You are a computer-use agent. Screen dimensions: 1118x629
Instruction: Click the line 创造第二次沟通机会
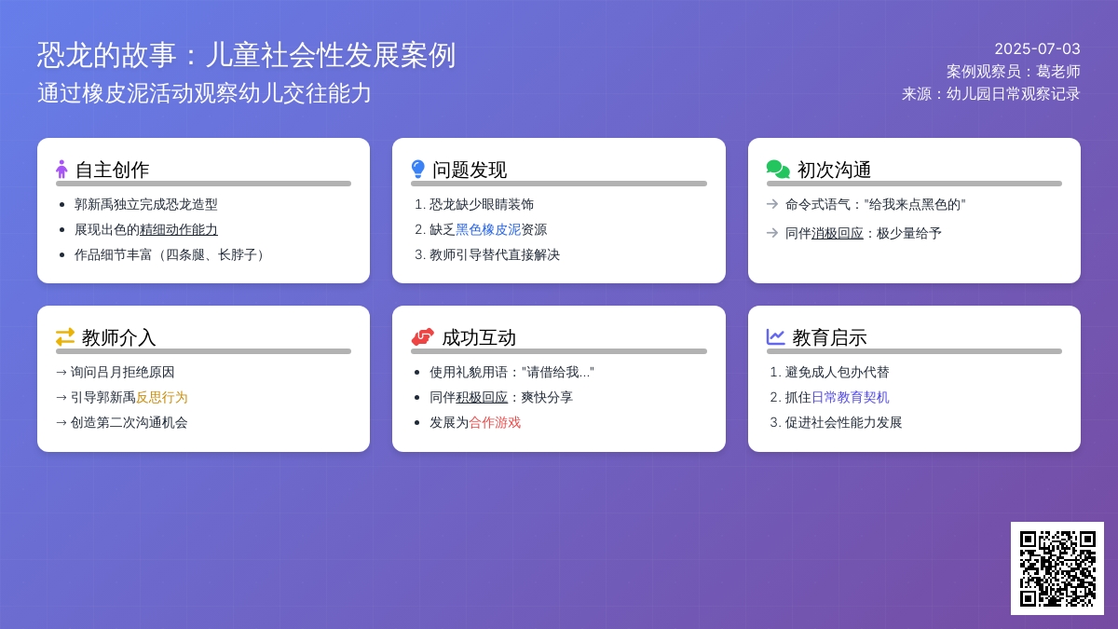click(122, 422)
